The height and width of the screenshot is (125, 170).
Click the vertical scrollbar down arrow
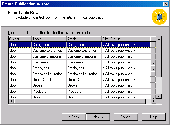(159, 96)
